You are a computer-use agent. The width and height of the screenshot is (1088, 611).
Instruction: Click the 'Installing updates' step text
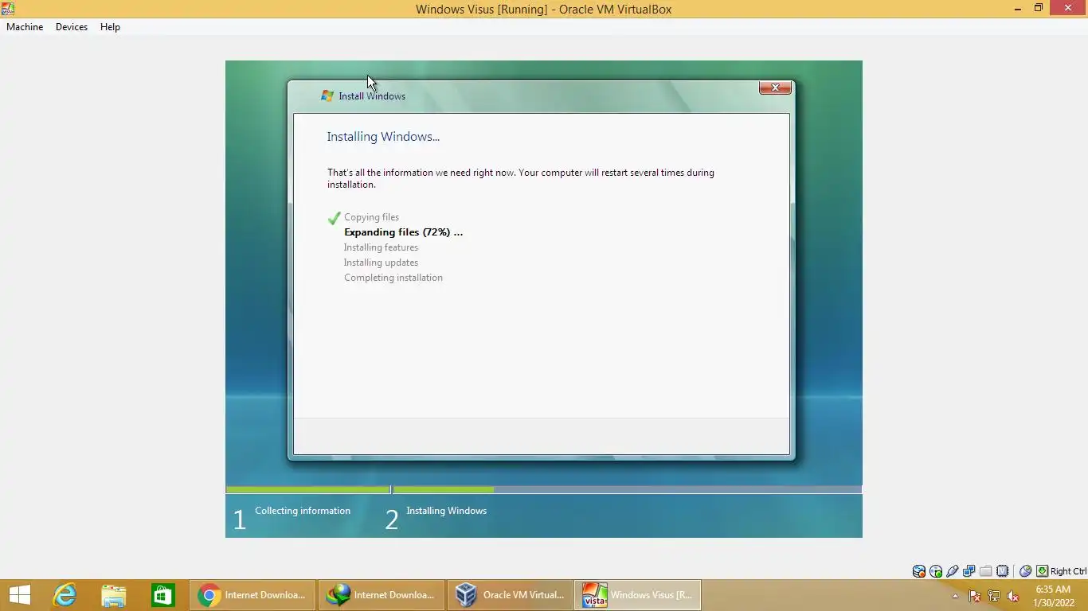381,263
